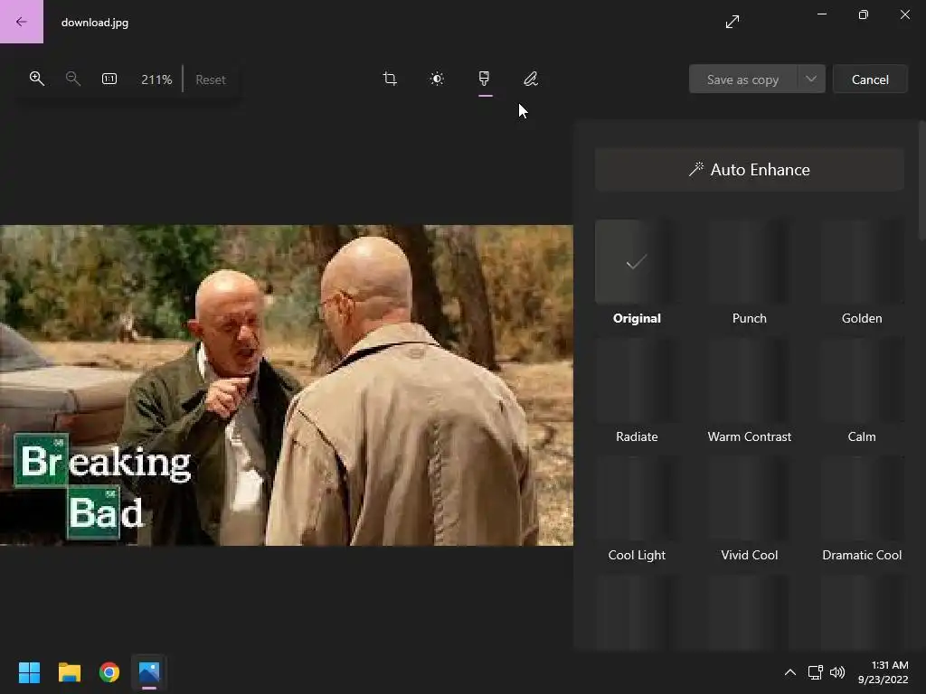Open the Windows Start menu
Image resolution: width=926 pixels, height=694 pixels.
[29, 672]
